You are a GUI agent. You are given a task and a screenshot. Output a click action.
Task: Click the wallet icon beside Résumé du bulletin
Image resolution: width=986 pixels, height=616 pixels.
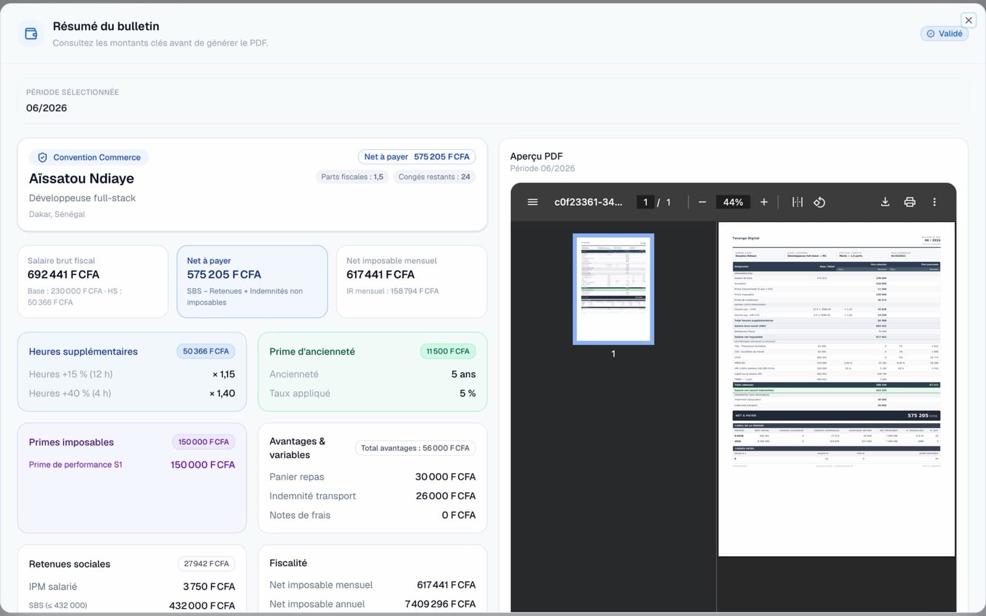(x=31, y=34)
